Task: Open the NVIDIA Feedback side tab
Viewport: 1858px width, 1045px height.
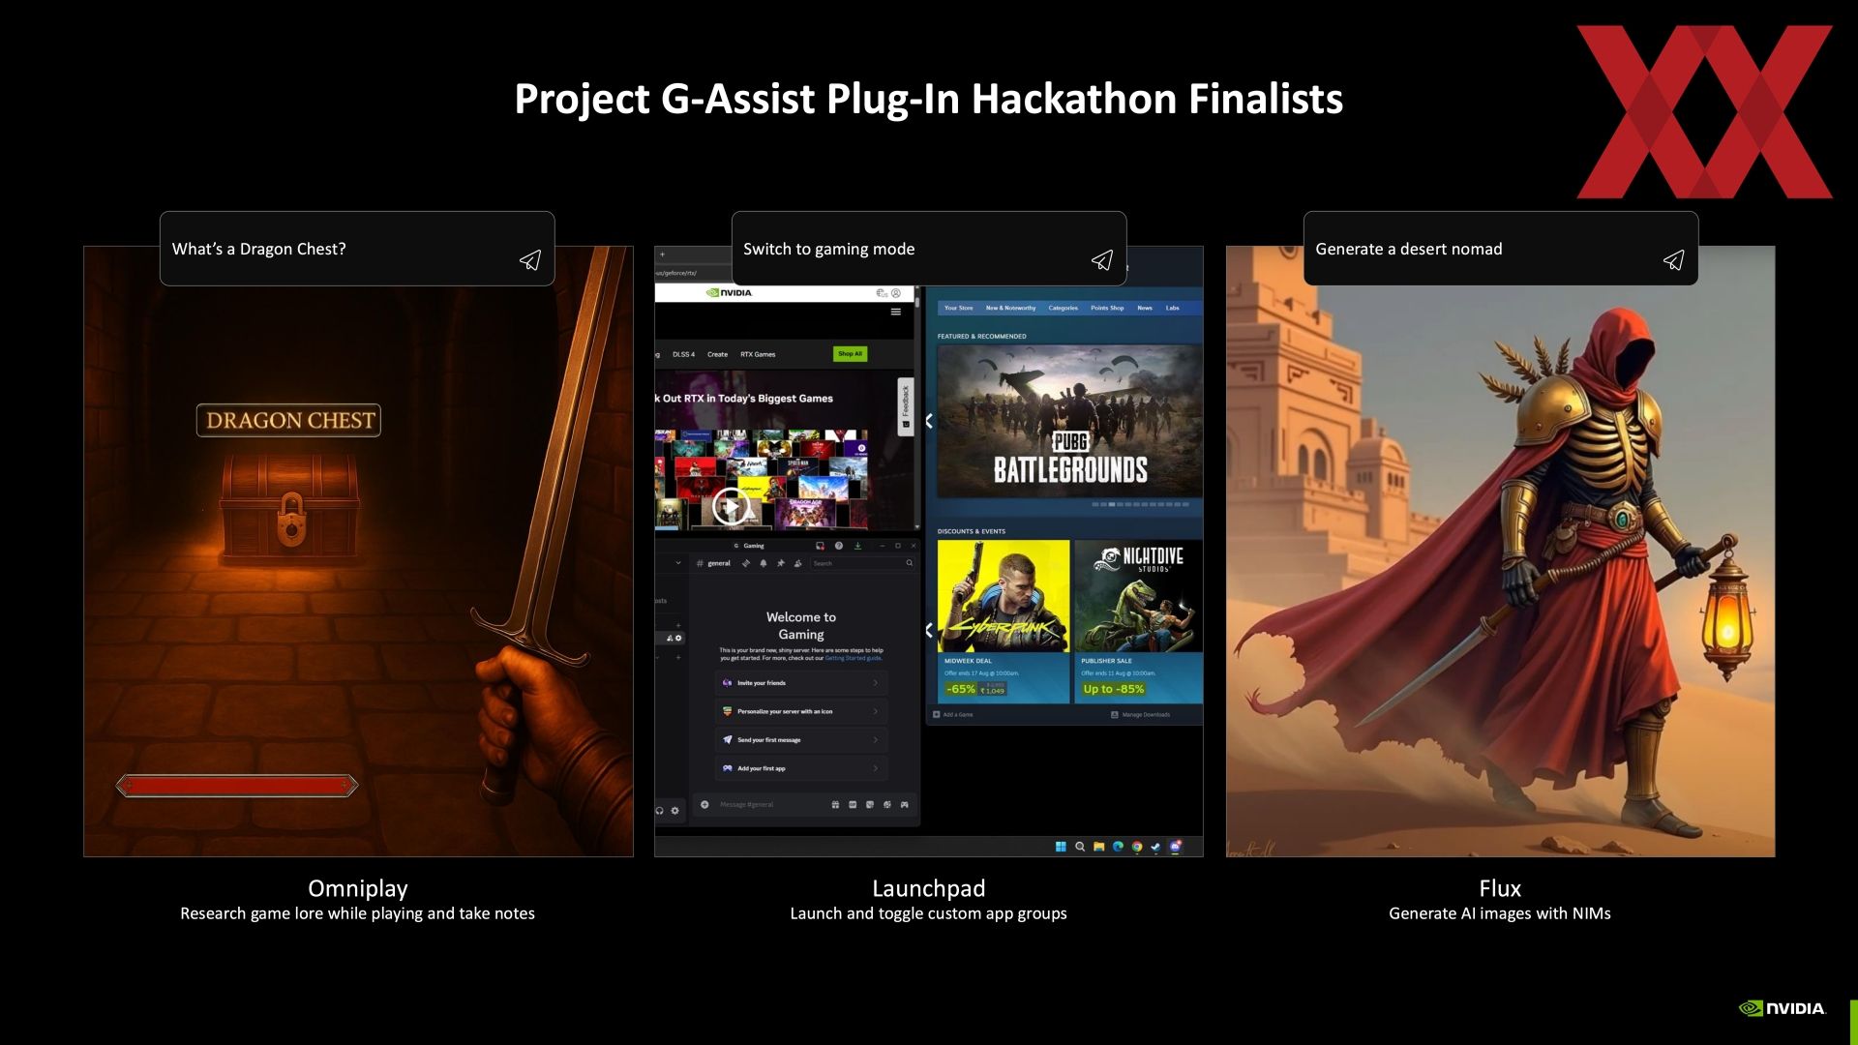Action: click(x=905, y=406)
